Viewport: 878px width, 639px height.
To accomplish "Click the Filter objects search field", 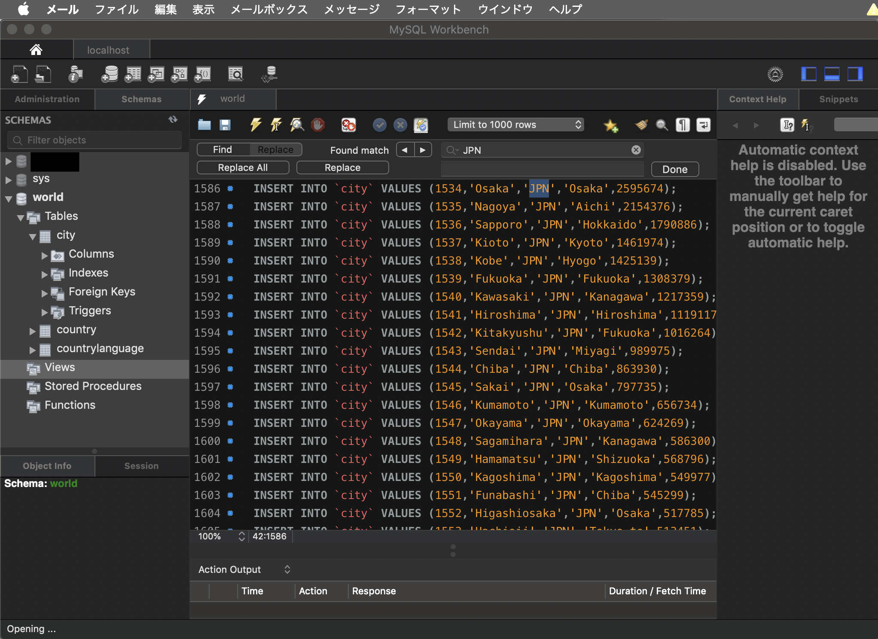I will (95, 140).
